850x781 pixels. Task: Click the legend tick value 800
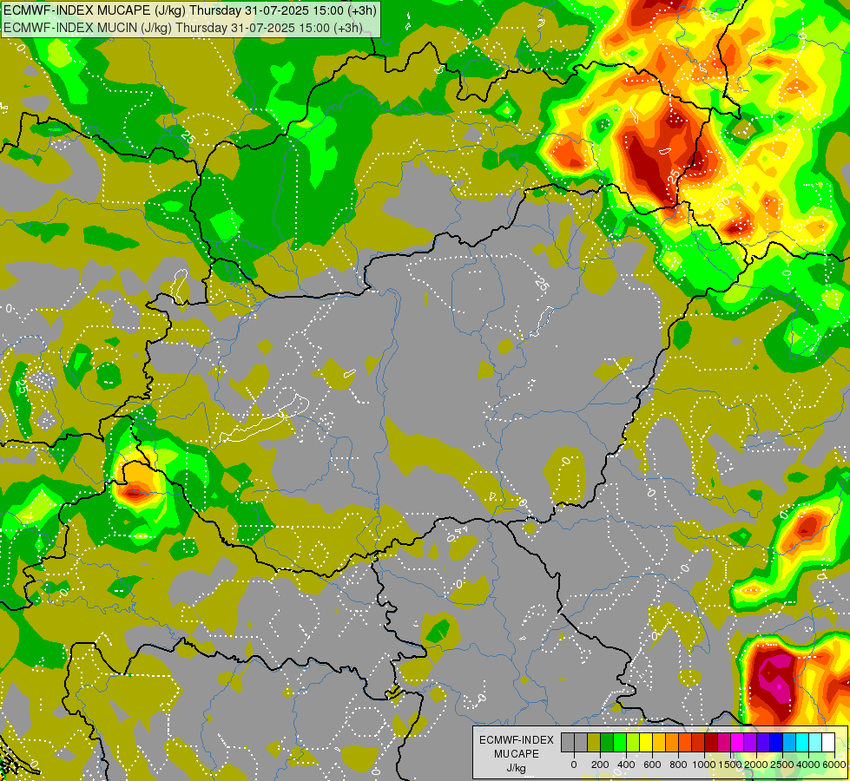(x=679, y=765)
